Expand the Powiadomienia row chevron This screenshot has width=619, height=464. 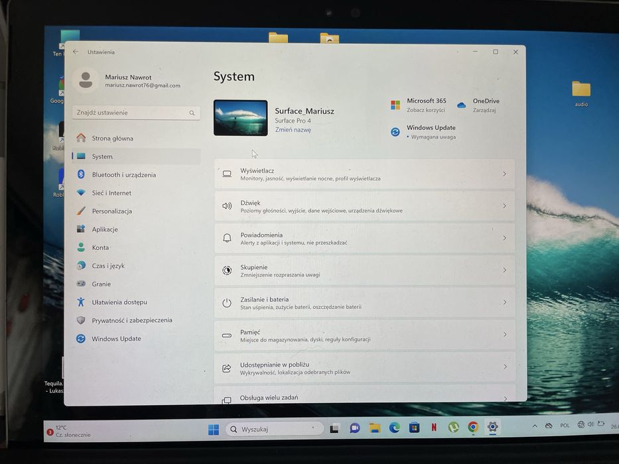click(504, 238)
